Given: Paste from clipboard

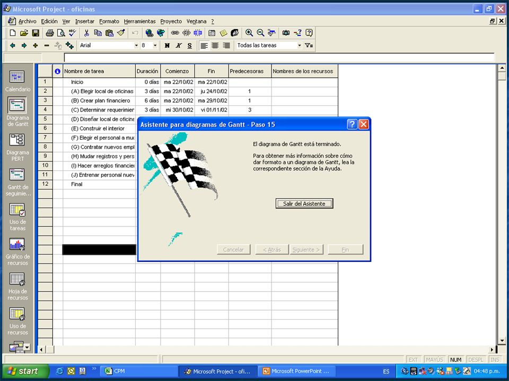Looking at the screenshot, I should 109,33.
